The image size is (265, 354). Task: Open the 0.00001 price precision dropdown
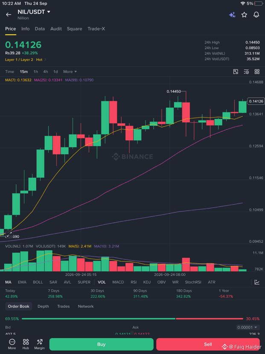(x=247, y=327)
